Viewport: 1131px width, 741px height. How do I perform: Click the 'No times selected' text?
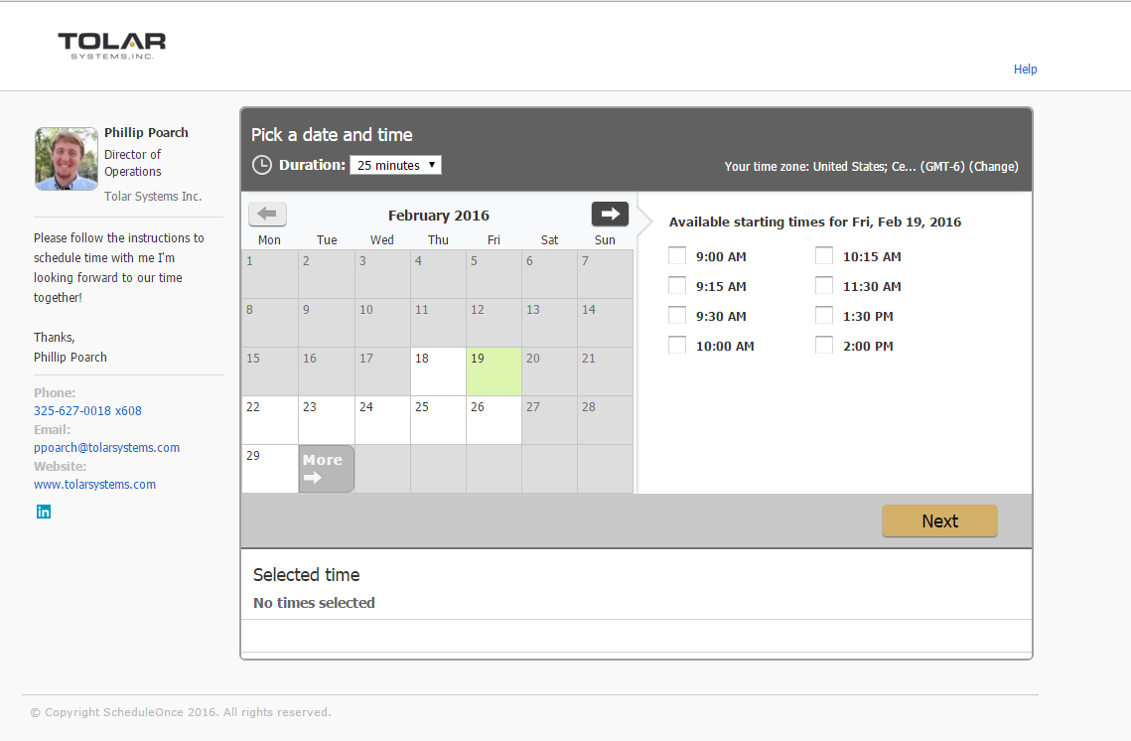coord(314,603)
